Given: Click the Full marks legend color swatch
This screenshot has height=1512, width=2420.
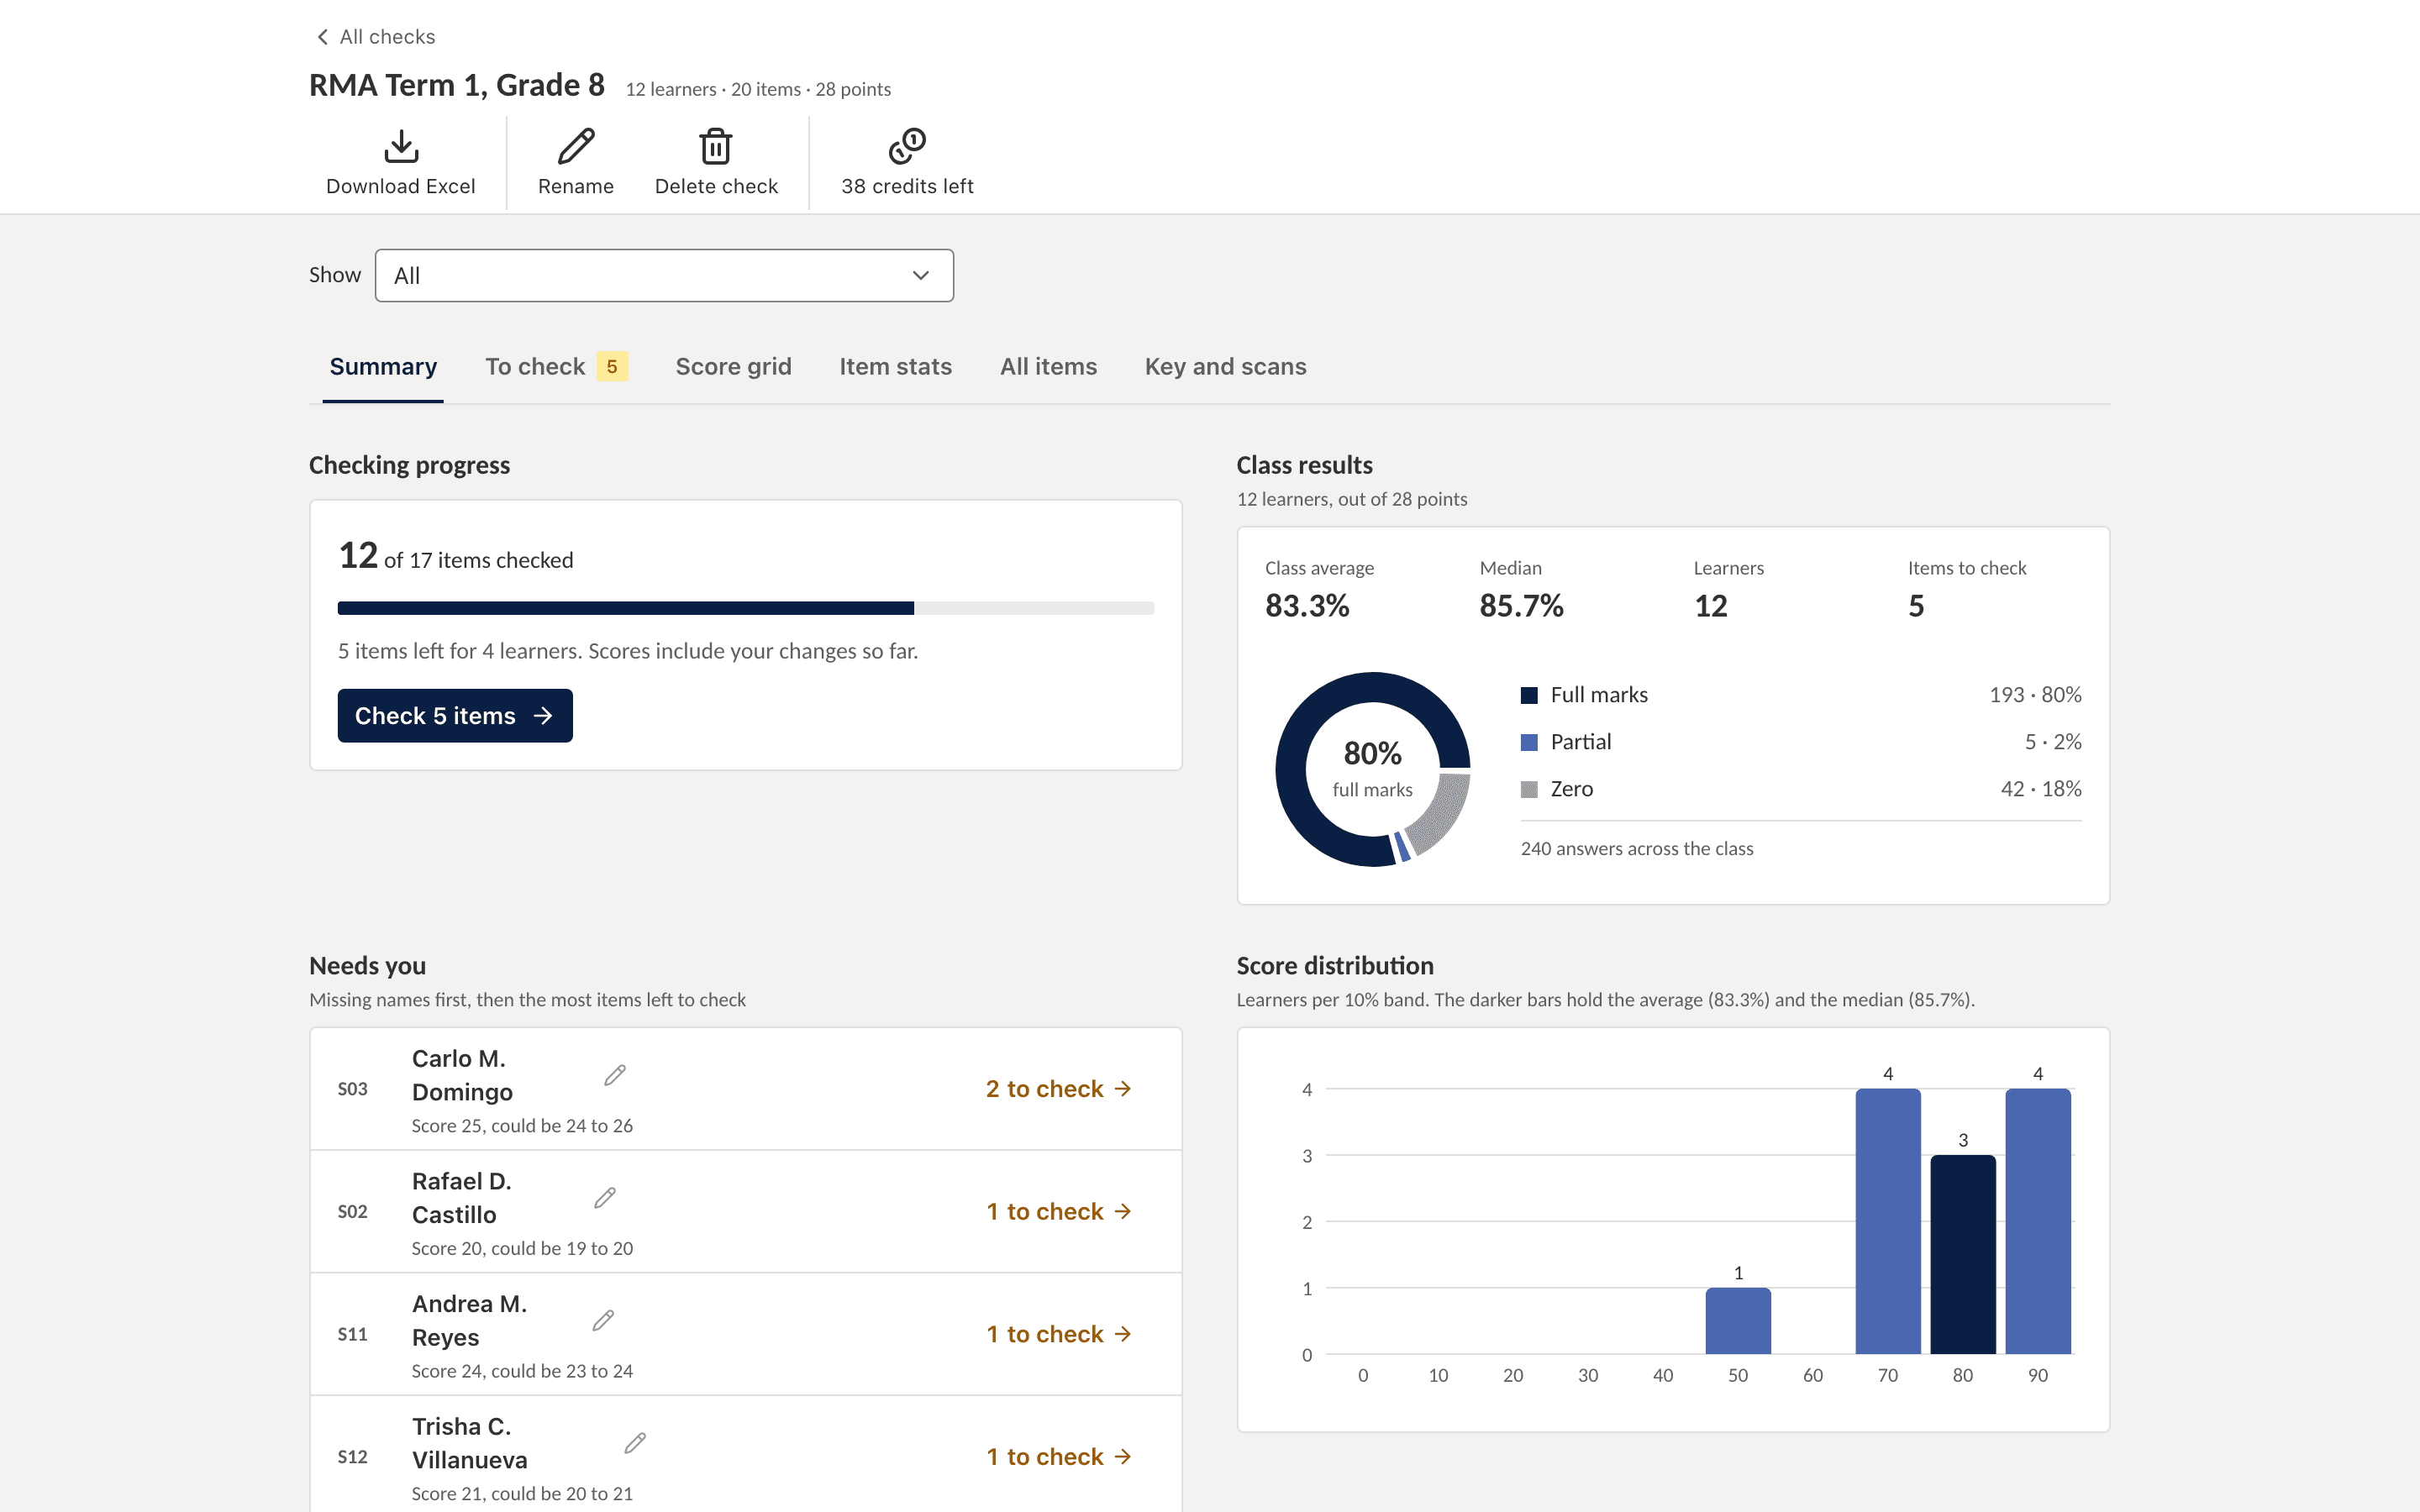Looking at the screenshot, I should (1529, 695).
